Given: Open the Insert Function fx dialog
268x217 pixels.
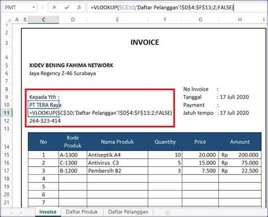Looking at the screenshot, I should (x=79, y=7).
